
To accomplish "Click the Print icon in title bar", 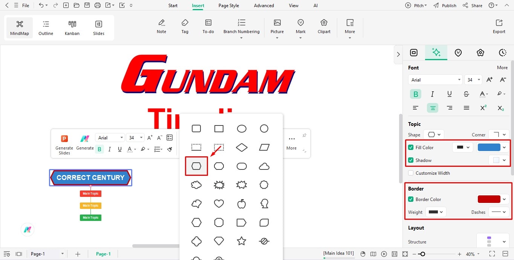I will 98,5.
